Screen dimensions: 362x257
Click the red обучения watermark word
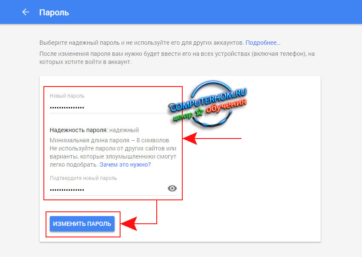(x=226, y=106)
